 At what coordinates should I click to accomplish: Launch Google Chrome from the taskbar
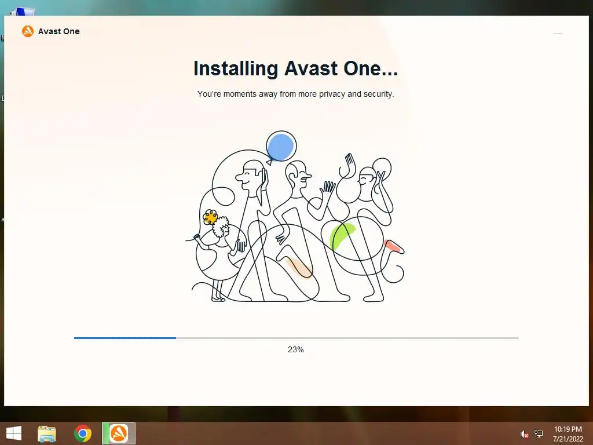tap(83, 433)
